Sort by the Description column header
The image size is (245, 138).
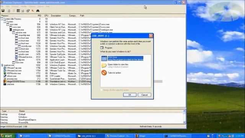(59, 16)
